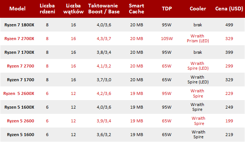Select the Ryzen 5 2600 model cell

[20, 121]
